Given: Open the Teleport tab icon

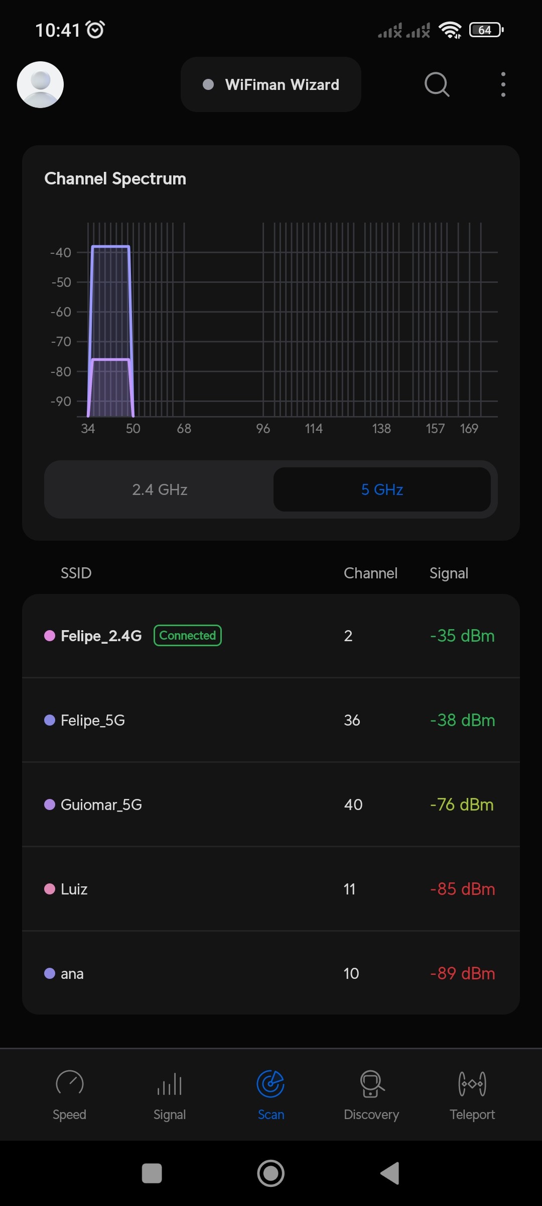Looking at the screenshot, I should coord(472,1083).
